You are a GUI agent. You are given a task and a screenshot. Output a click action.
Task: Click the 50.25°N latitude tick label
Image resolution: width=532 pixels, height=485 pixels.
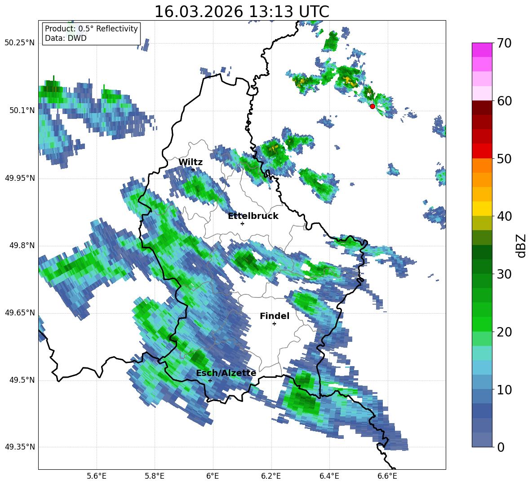click(x=20, y=43)
